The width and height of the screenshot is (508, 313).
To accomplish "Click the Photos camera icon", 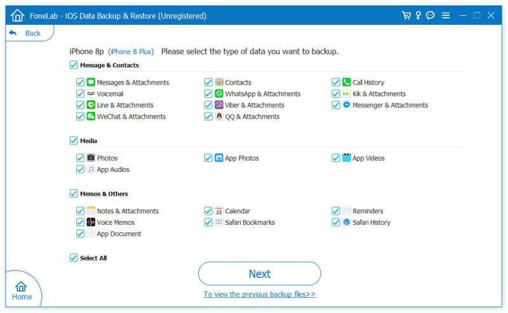I will (91, 157).
